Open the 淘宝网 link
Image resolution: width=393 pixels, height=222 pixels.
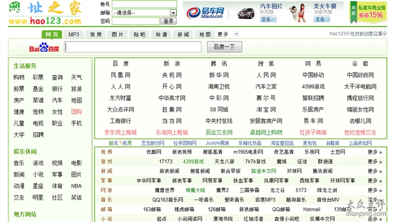266,109
